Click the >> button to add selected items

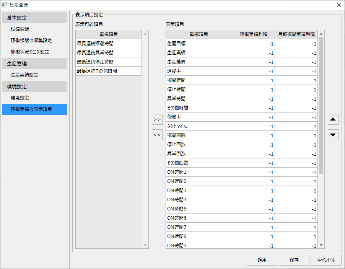pyautogui.click(x=157, y=119)
